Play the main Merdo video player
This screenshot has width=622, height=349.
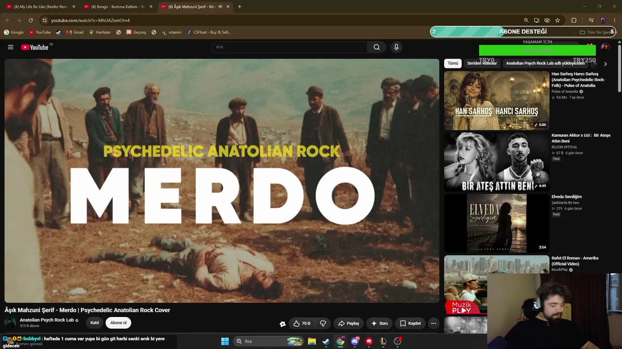(222, 181)
